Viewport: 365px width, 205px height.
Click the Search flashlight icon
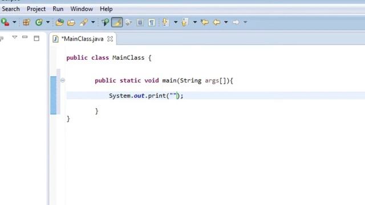coord(83,22)
